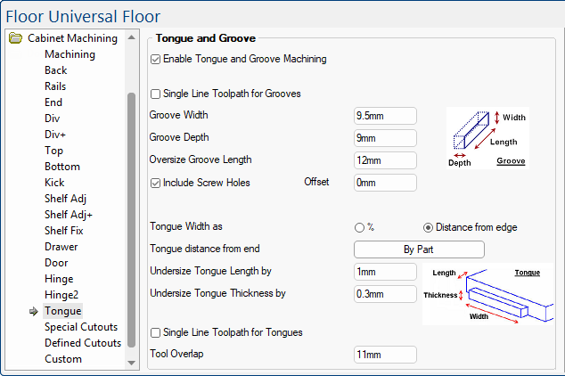
Task: Select the percent Tongue Width option
Action: click(360, 227)
